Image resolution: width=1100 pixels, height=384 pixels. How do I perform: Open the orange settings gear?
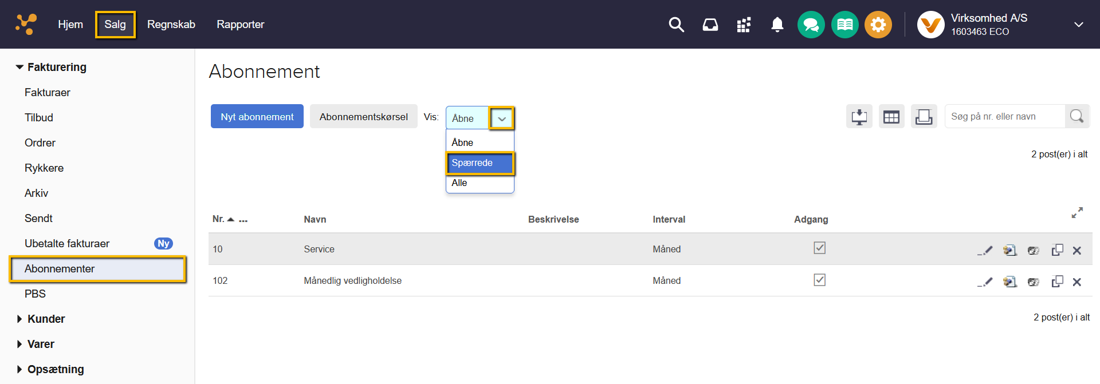[878, 25]
